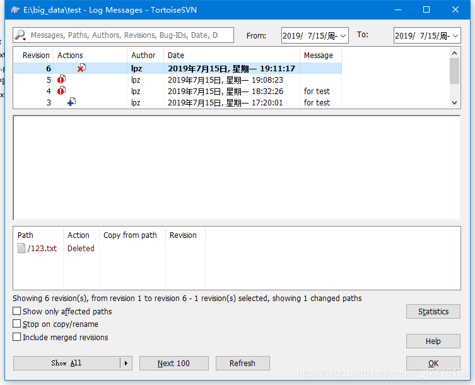Click the log list scrollbar down arrow
The height and width of the screenshot is (385, 475).
coord(454,103)
